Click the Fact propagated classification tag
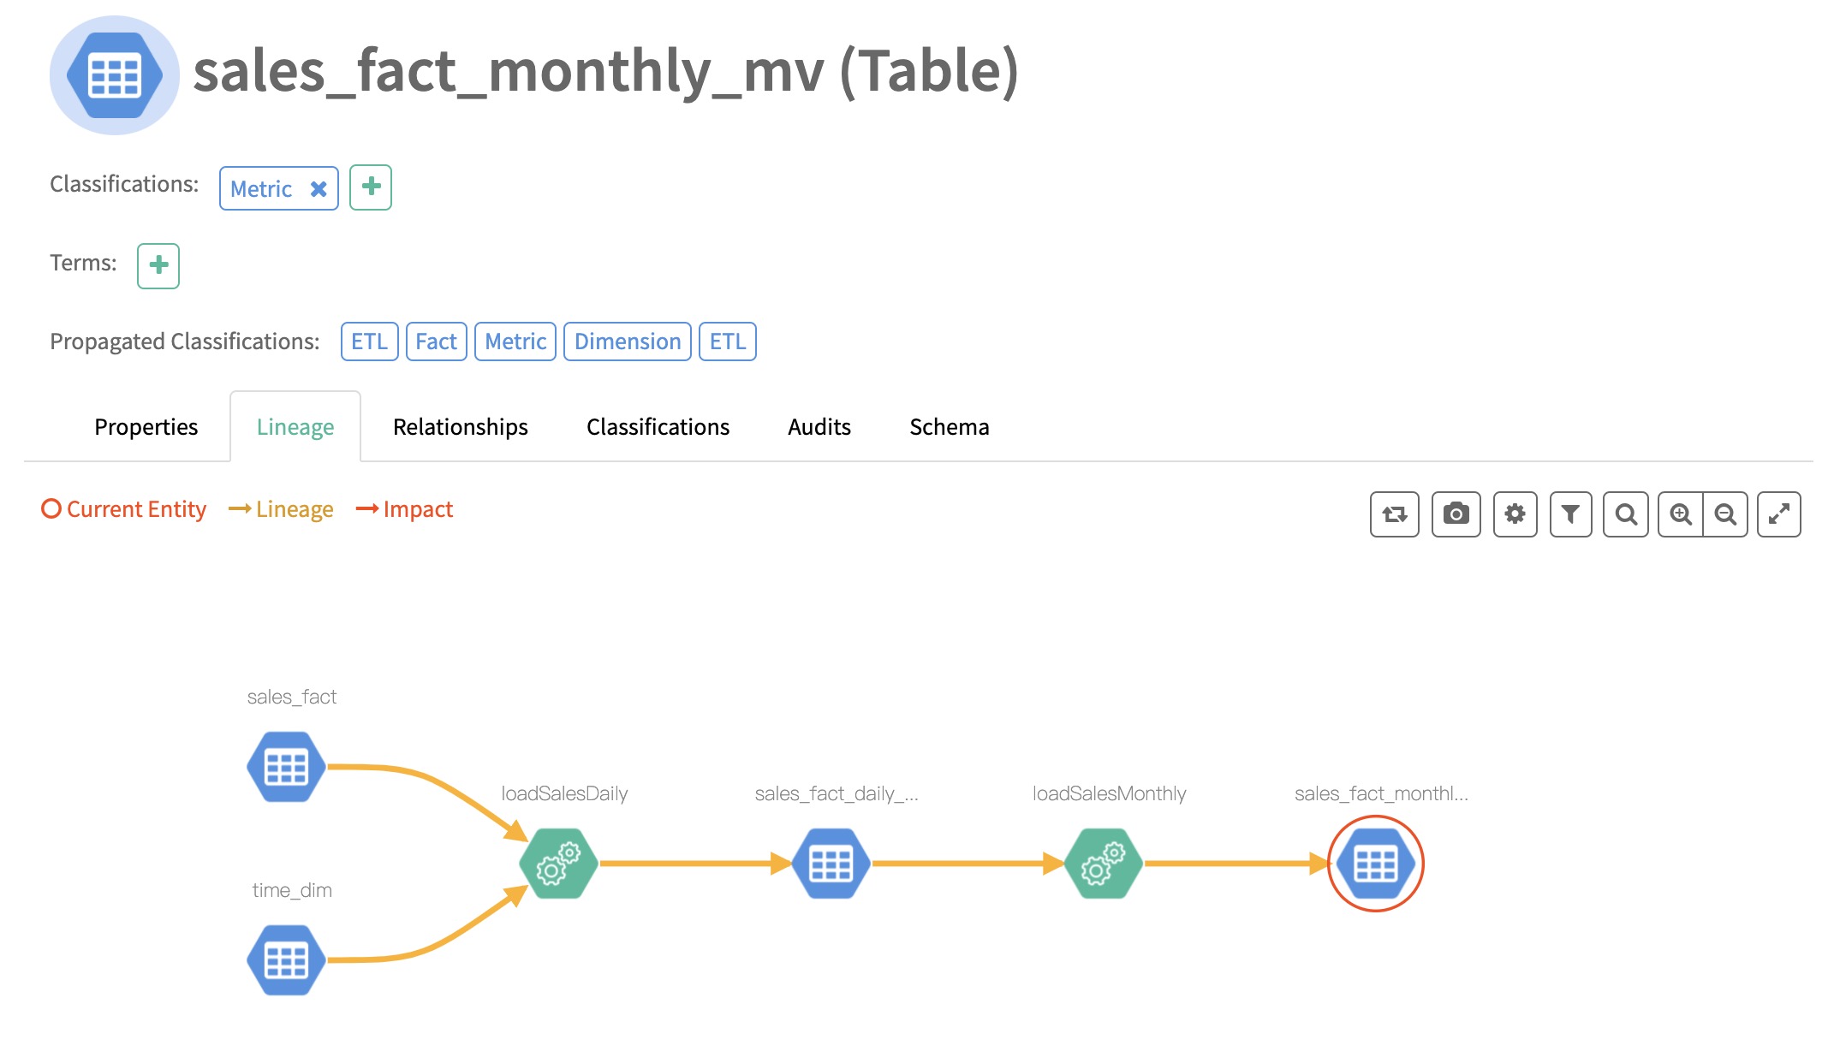The height and width of the screenshot is (1063, 1834). coord(436,341)
